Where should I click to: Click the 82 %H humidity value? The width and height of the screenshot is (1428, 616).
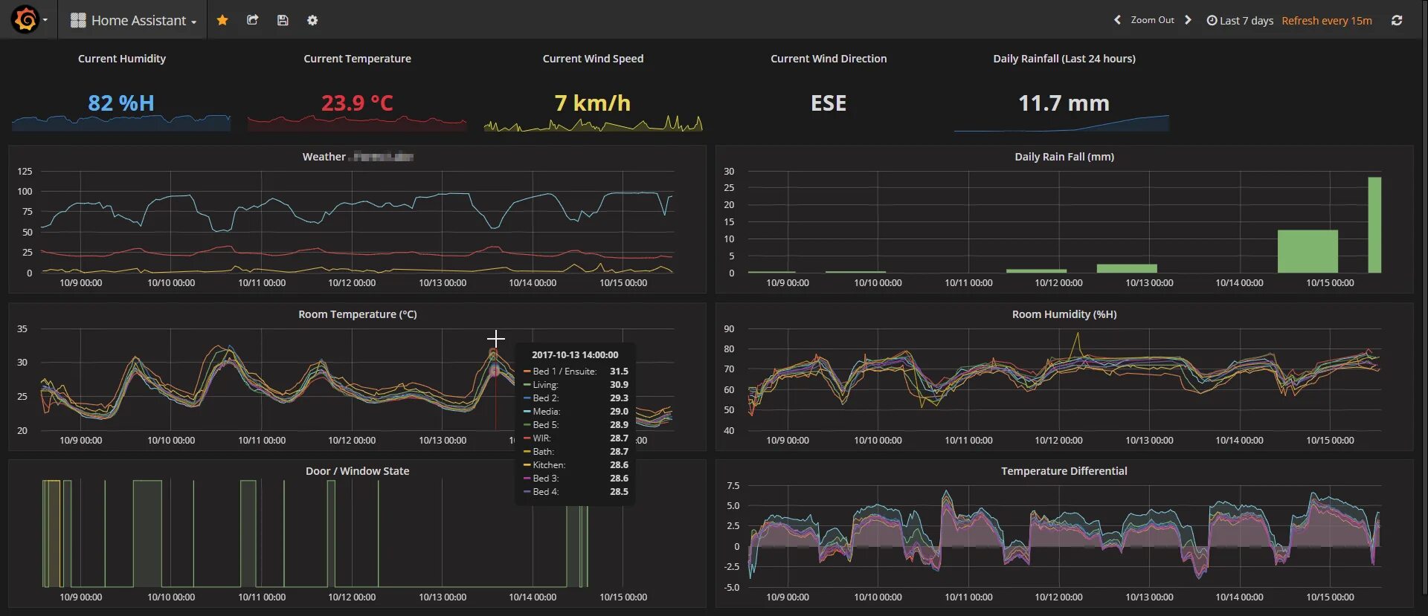click(x=121, y=103)
